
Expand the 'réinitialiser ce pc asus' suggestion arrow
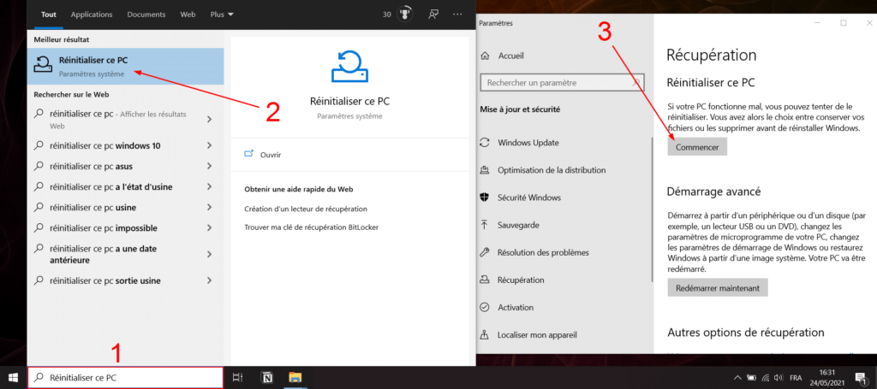(x=210, y=166)
